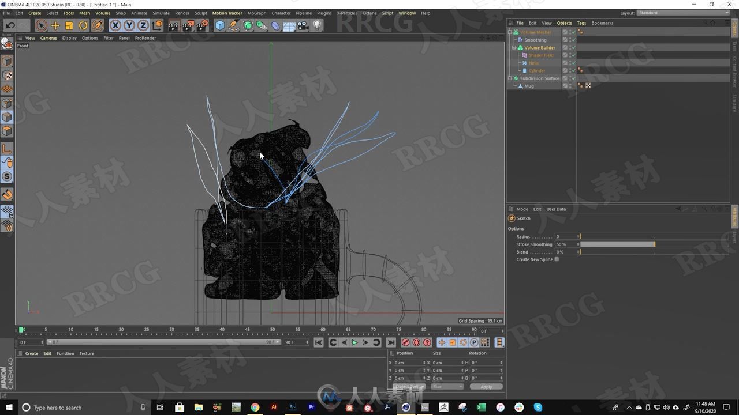Click Render to Picture Viewer icon
Image resolution: width=739 pixels, height=415 pixels.
tap(188, 25)
